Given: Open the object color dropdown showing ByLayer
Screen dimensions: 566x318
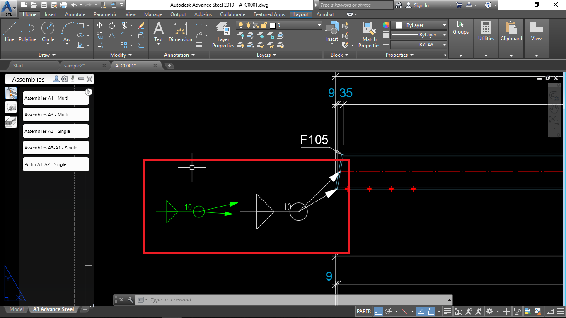Looking at the screenshot, I should 418,25.
